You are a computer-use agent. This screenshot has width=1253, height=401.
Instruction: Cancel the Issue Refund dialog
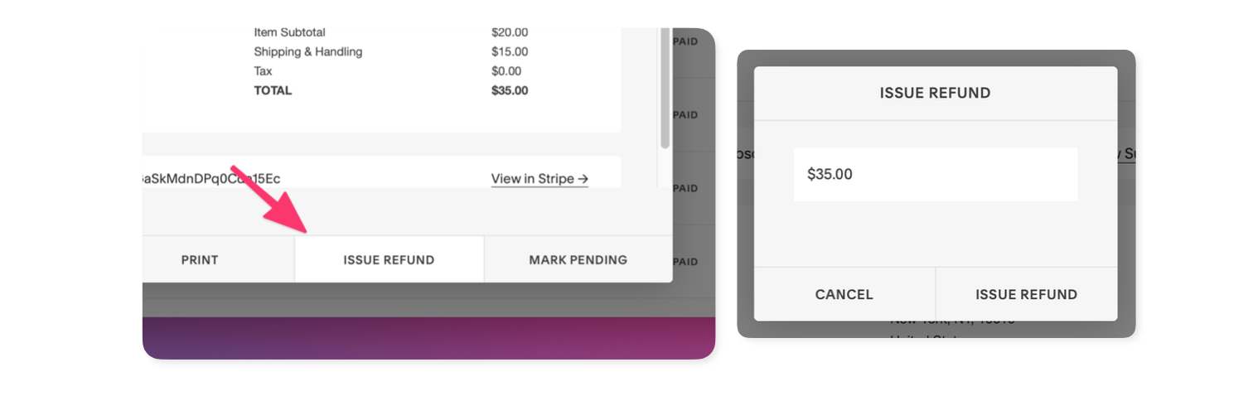pyautogui.click(x=844, y=294)
